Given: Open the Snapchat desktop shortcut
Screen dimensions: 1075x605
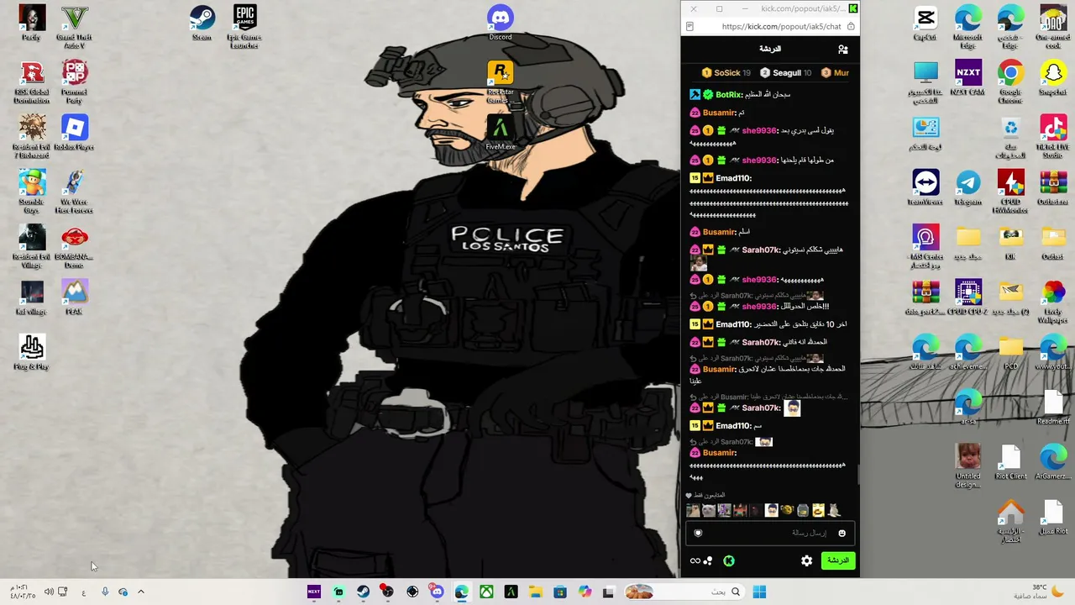Looking at the screenshot, I should [1052, 78].
